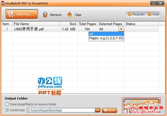Click the Register key icon
Screen dimensions: 167x116
[x=130, y=14]
